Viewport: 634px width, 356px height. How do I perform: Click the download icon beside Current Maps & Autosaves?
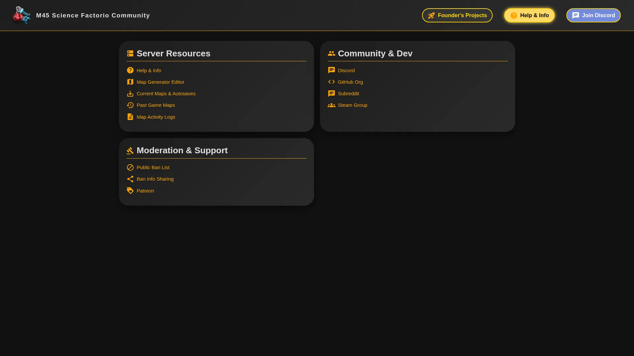pyautogui.click(x=130, y=94)
